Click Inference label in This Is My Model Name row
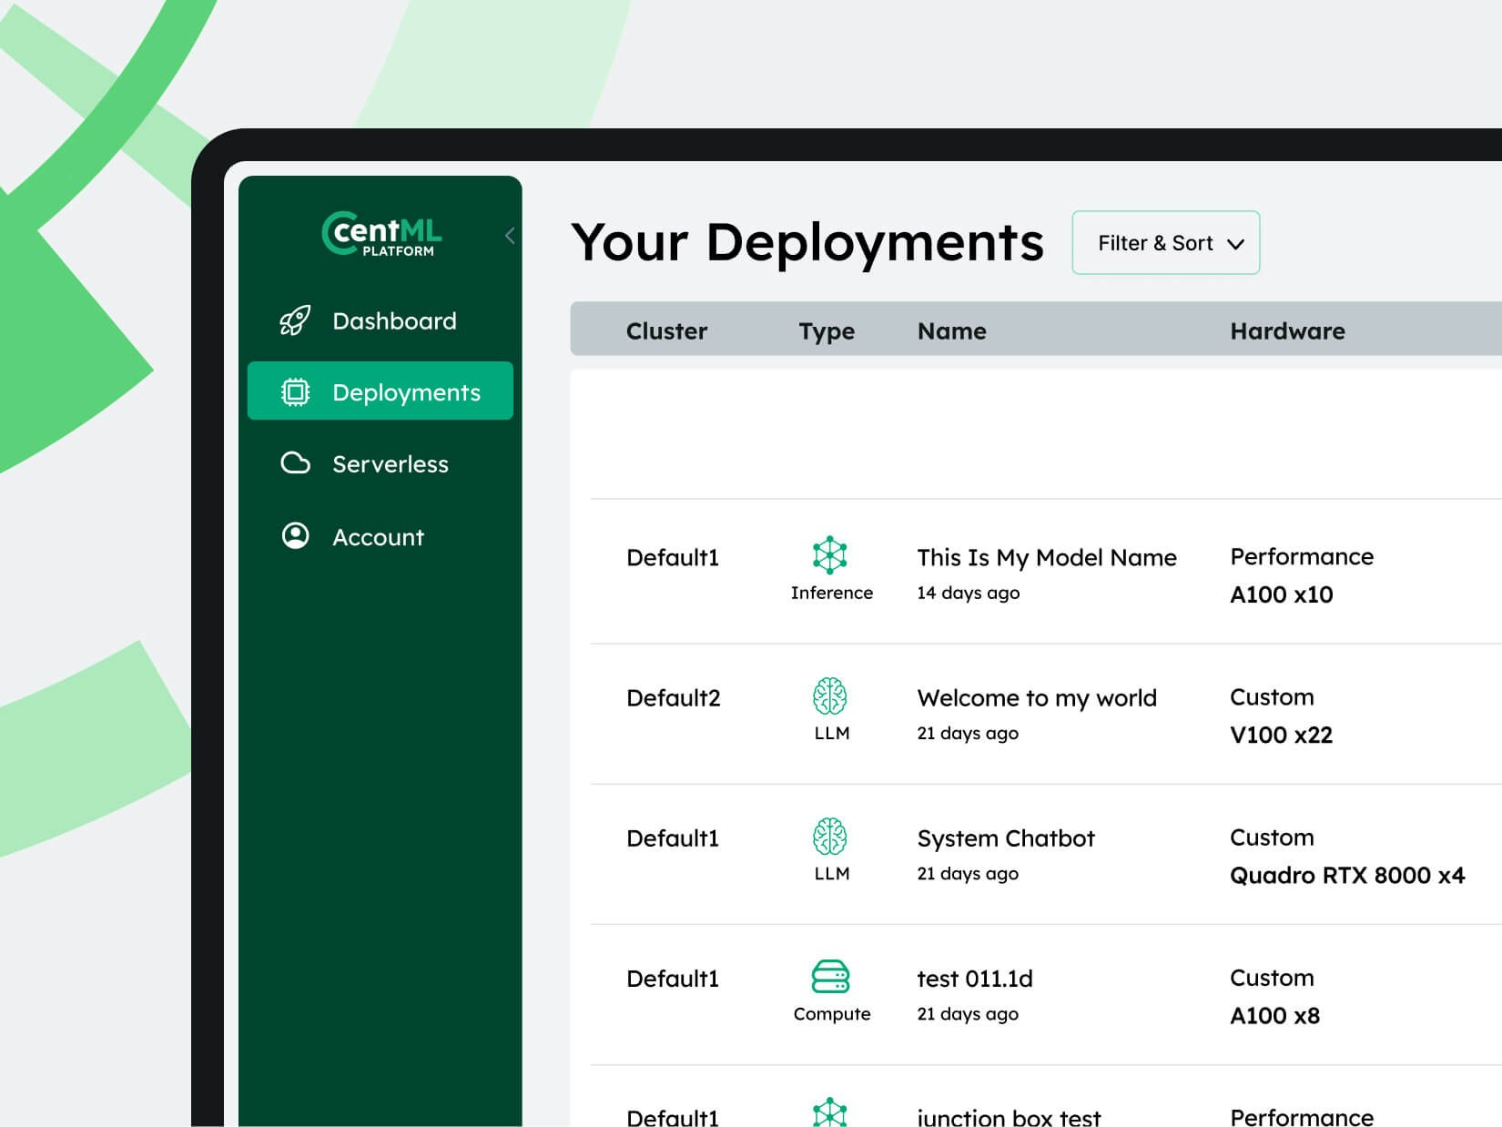 point(832,593)
